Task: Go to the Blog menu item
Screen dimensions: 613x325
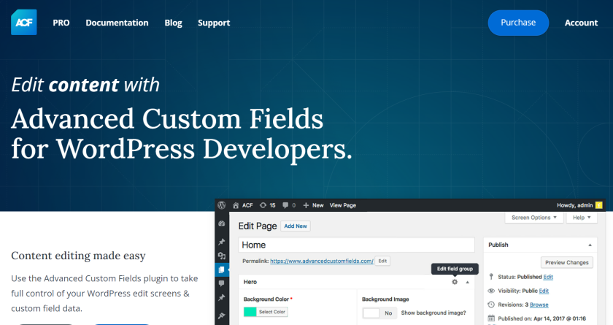Action: (x=174, y=23)
